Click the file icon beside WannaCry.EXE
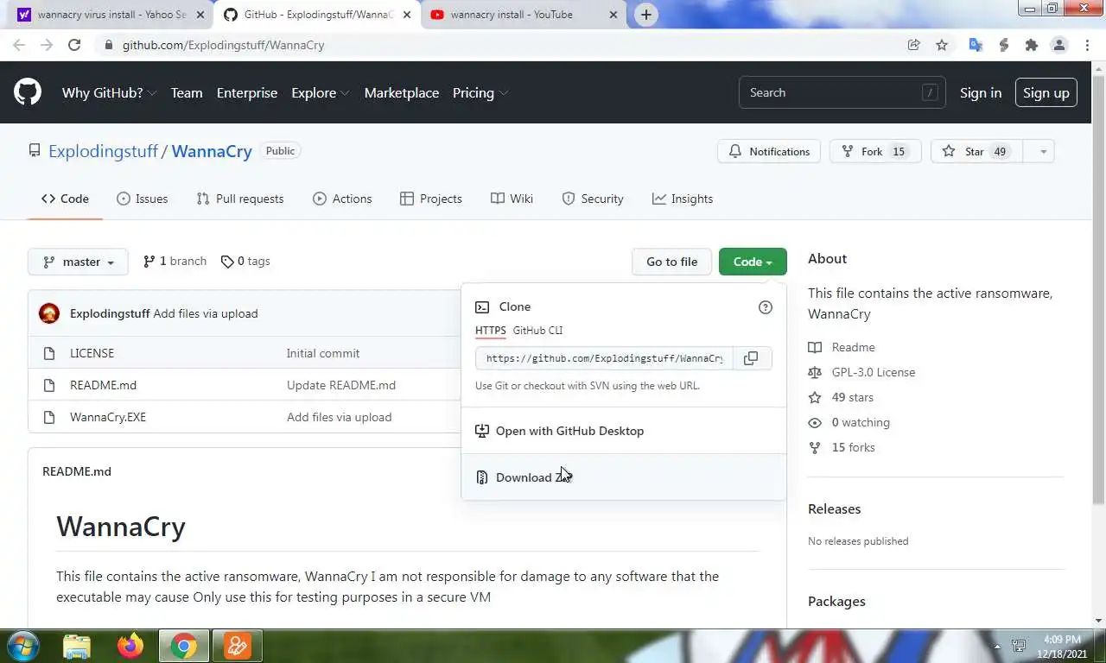 (x=49, y=417)
